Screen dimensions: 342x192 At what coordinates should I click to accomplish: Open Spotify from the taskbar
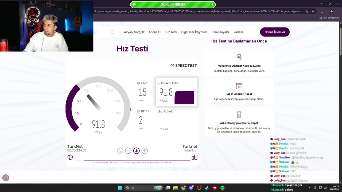(x=223, y=188)
